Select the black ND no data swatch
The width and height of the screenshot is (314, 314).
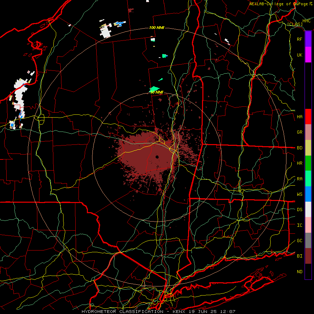coord(308,271)
